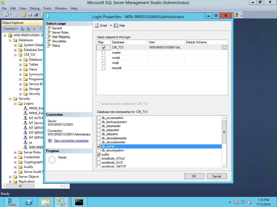Collapse the CM_TS1 database node

(x=15, y=55)
